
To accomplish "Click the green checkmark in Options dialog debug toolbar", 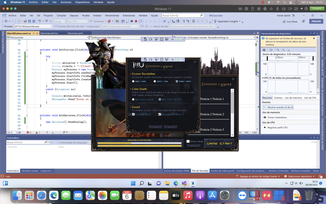I will click(178, 60).
